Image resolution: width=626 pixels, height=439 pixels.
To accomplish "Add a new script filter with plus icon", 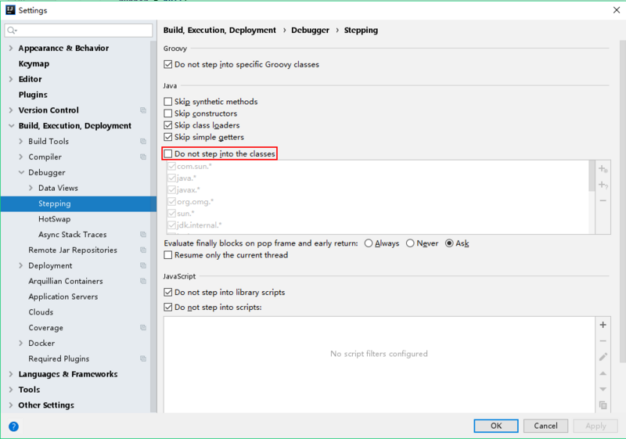I will click(603, 325).
